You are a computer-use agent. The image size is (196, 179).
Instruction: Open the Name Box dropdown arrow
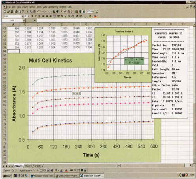tap(24, 21)
